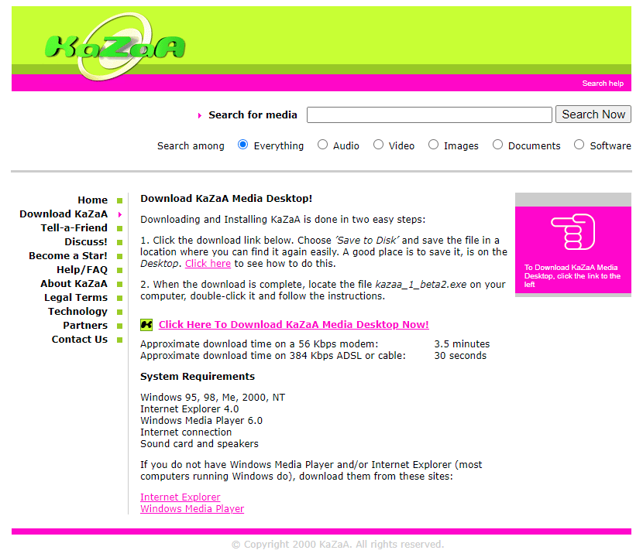Click the green bullet beside Legal Terms
The width and height of the screenshot is (643, 557).
(120, 298)
